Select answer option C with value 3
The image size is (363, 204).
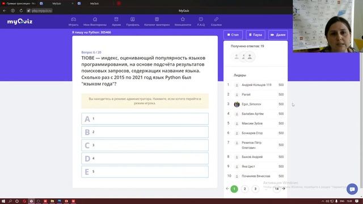(x=145, y=145)
